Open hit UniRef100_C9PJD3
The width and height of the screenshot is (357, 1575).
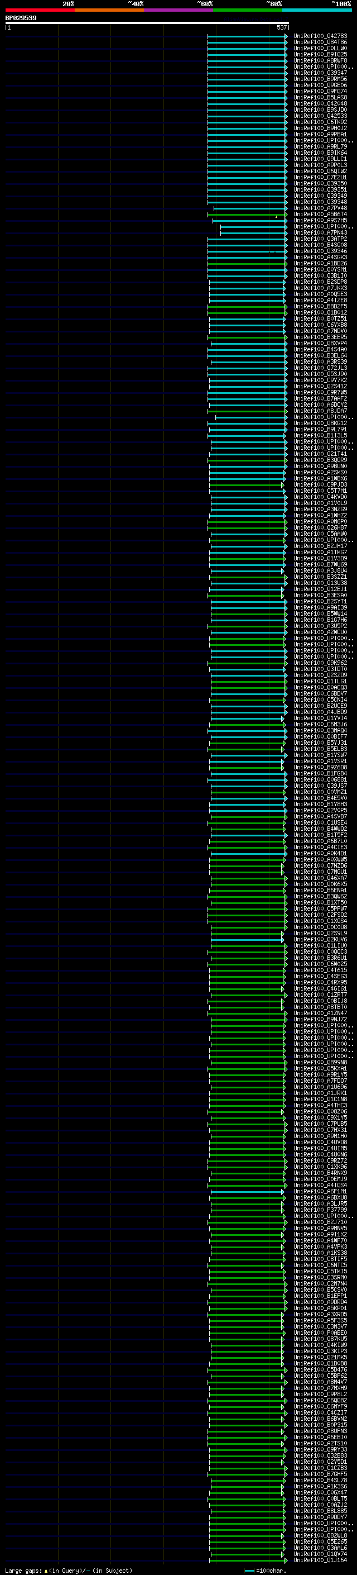[x=320, y=484]
